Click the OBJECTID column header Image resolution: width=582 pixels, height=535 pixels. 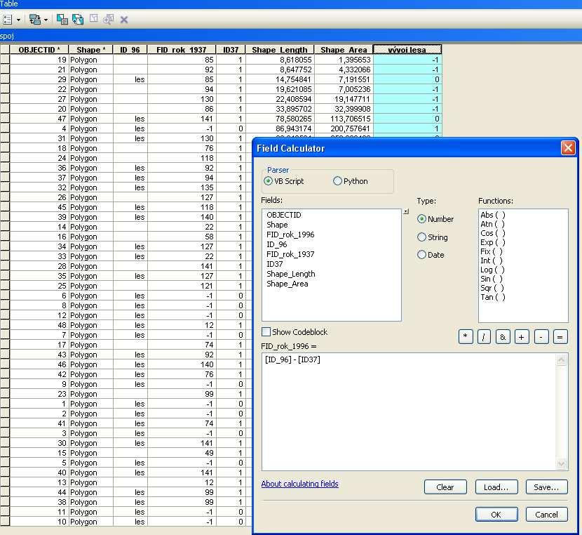click(39, 49)
